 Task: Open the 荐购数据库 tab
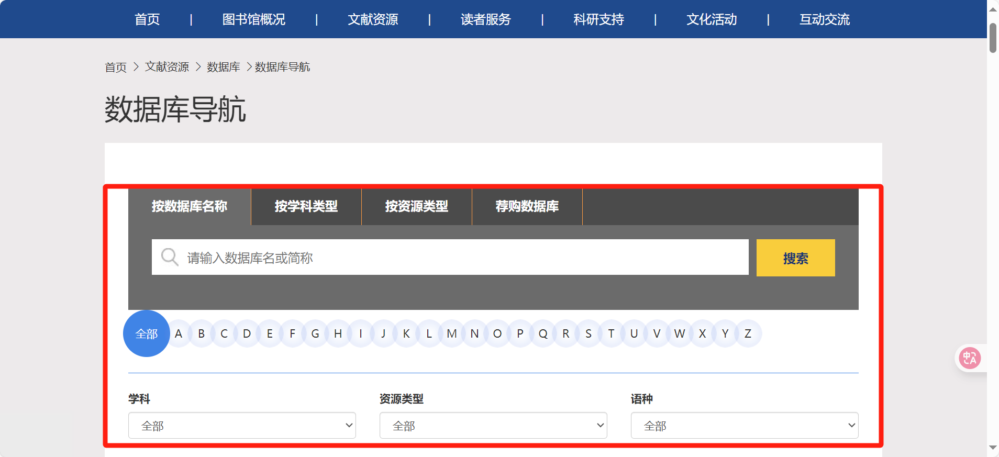coord(527,206)
